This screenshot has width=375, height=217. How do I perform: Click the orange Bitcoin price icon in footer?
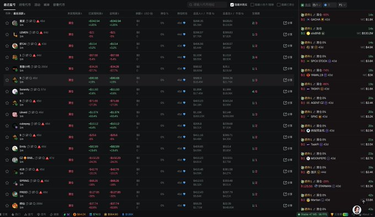click(74, 214)
